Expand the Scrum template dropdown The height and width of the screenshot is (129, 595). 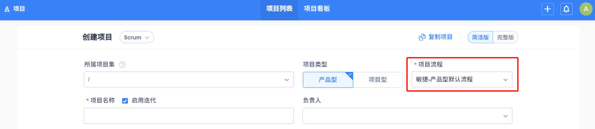[x=137, y=37]
